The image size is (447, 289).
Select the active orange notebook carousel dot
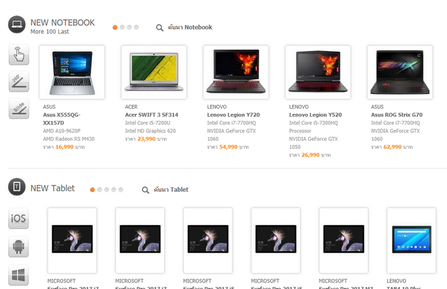pyautogui.click(x=115, y=27)
